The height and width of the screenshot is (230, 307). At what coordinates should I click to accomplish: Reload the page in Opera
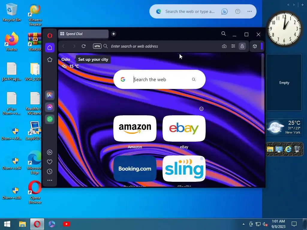[84, 46]
